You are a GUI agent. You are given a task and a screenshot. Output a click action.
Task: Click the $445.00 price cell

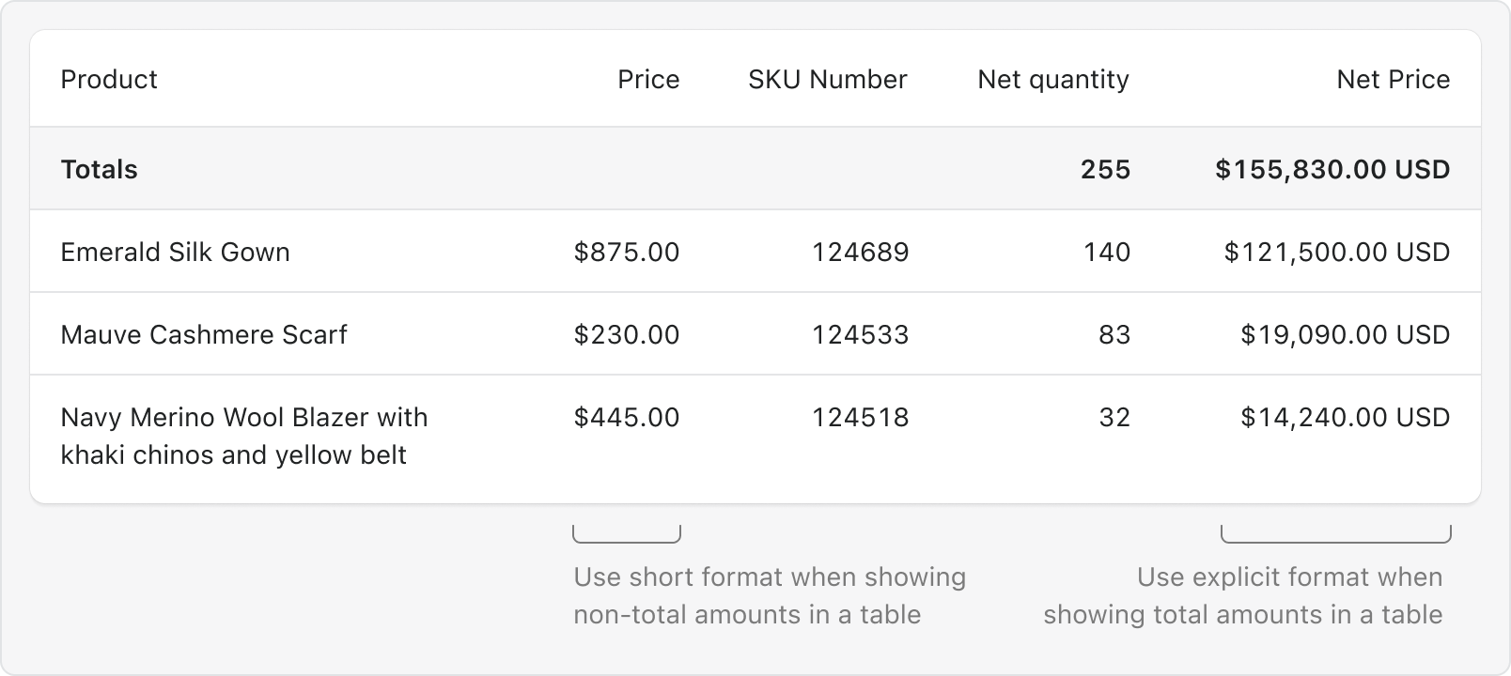click(x=627, y=417)
